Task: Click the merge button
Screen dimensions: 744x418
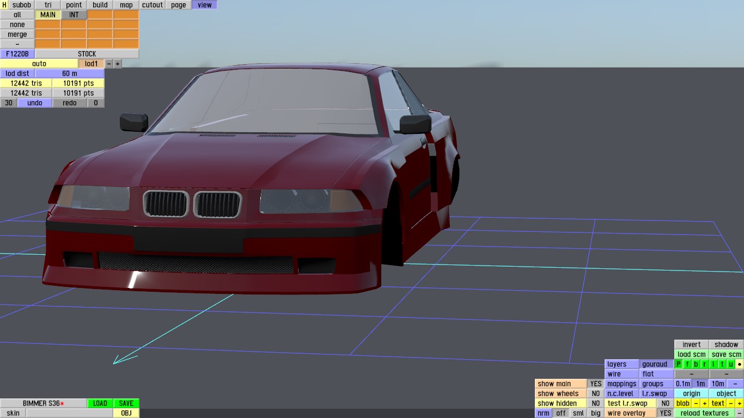Action: (17, 34)
